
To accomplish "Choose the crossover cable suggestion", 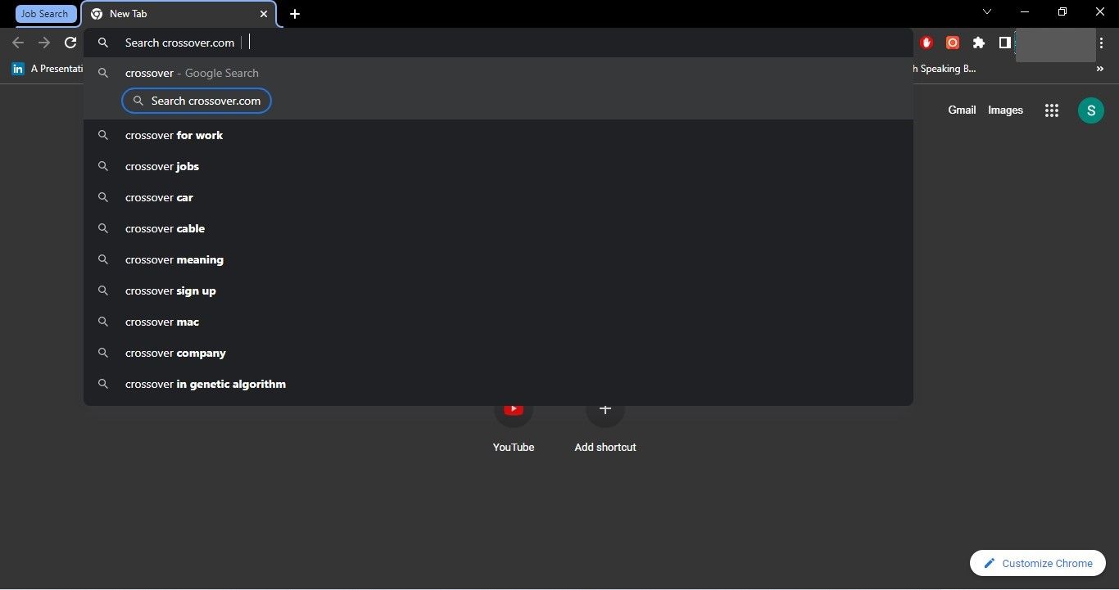I will tap(498, 228).
